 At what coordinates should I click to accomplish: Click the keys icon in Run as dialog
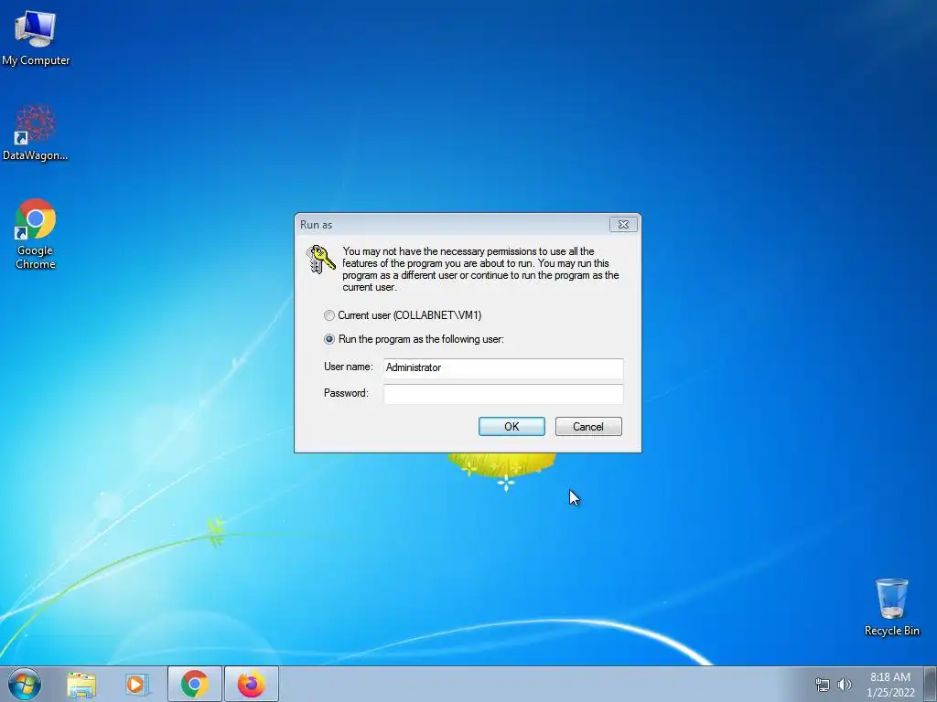pyautogui.click(x=320, y=260)
